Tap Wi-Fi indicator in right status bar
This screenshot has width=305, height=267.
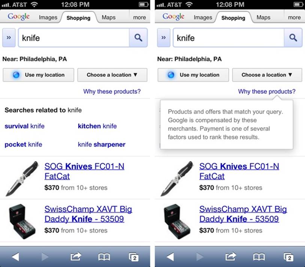pos(189,5)
